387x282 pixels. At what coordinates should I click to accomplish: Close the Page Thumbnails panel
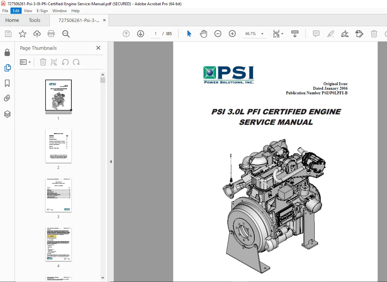(98, 48)
